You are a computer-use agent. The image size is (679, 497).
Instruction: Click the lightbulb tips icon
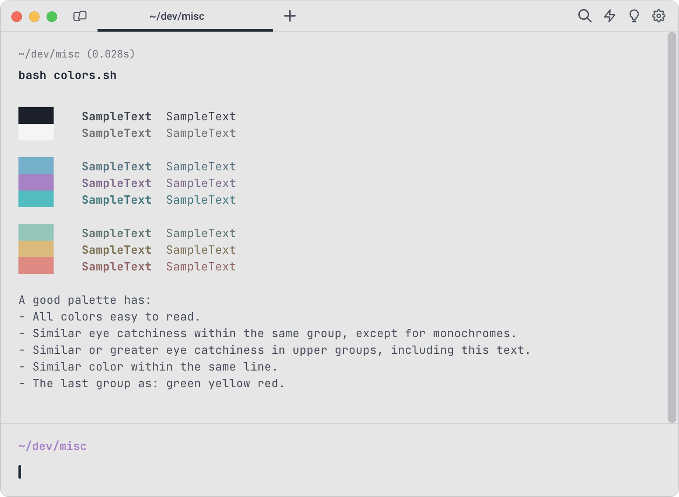(x=634, y=16)
